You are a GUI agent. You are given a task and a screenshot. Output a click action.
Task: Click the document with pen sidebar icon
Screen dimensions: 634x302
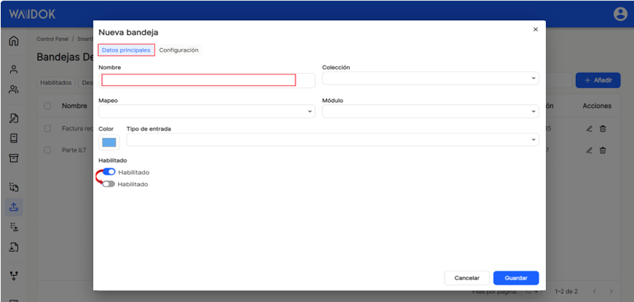pyautogui.click(x=14, y=119)
